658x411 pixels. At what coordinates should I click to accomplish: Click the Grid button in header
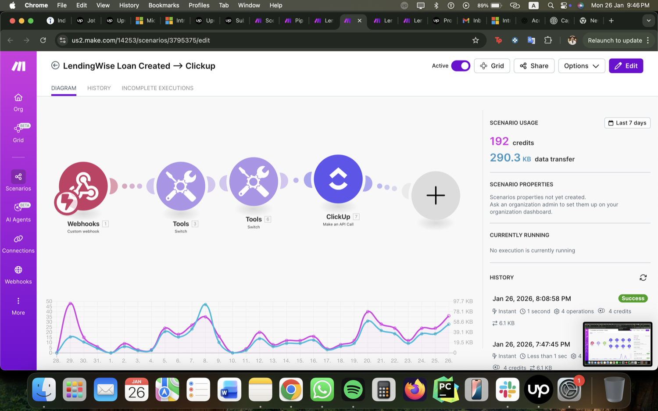(492, 66)
